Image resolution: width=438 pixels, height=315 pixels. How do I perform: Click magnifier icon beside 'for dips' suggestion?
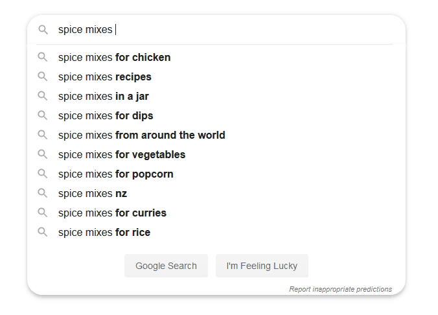43,115
